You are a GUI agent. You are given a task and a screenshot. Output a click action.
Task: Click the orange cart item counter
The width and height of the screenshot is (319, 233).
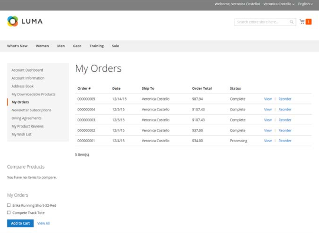308,22
